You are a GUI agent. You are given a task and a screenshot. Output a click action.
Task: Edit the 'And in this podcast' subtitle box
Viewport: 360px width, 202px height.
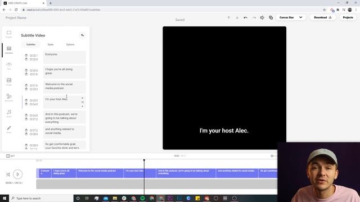pyautogui.click(x=65, y=117)
